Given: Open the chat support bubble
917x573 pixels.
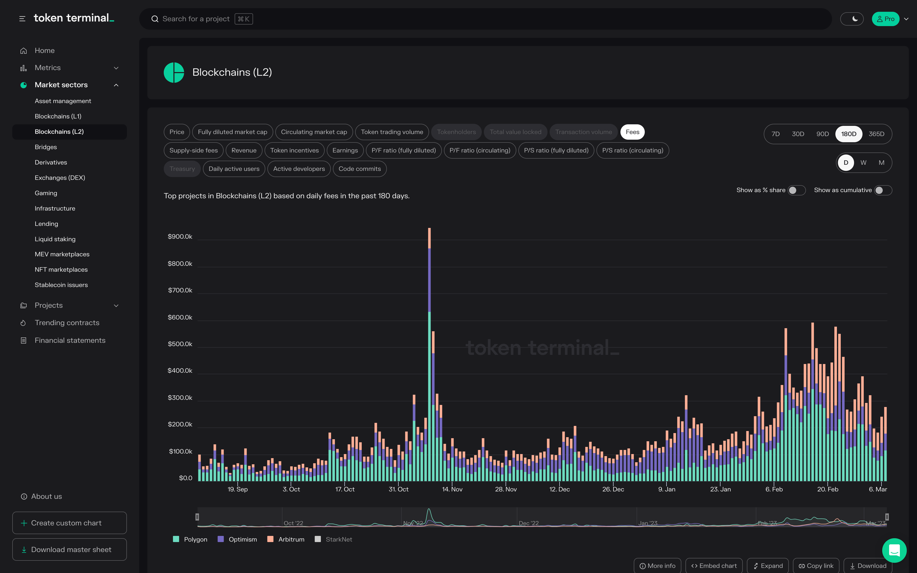Looking at the screenshot, I should (x=894, y=550).
